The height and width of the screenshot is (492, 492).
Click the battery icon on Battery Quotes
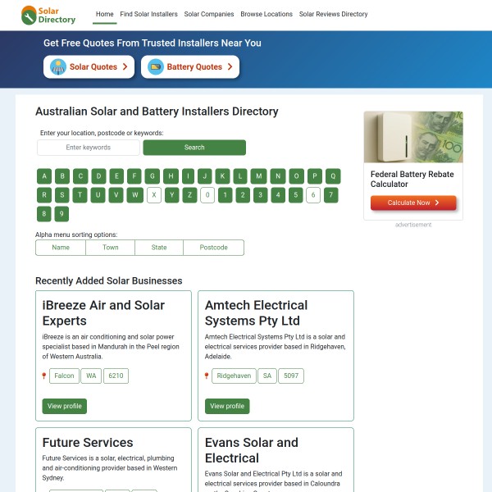156,67
